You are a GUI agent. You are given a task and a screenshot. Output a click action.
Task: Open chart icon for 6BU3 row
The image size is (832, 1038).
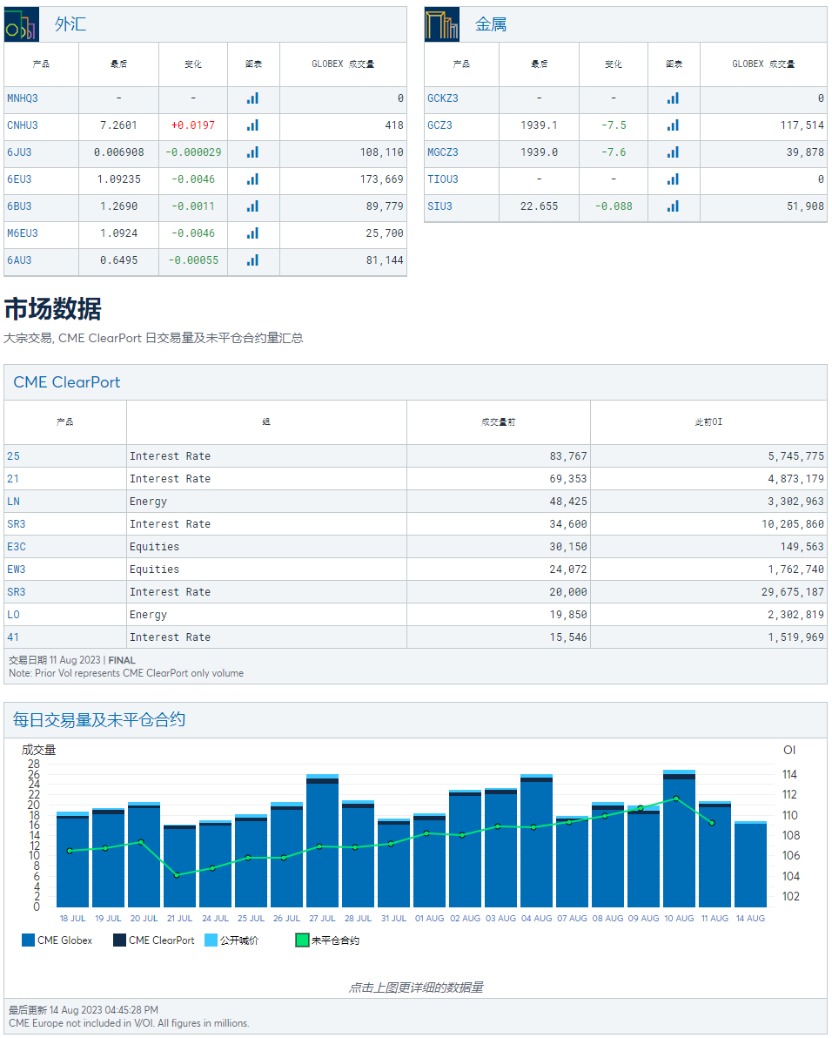pos(252,206)
